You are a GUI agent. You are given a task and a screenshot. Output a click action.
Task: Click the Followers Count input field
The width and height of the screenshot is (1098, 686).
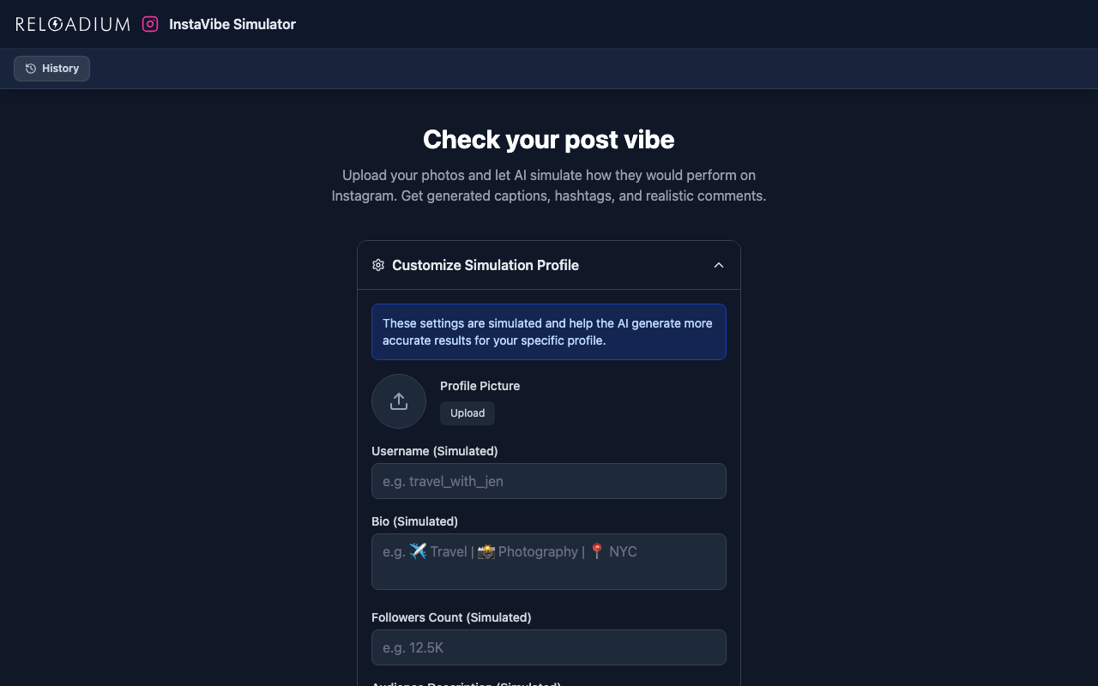(x=549, y=647)
